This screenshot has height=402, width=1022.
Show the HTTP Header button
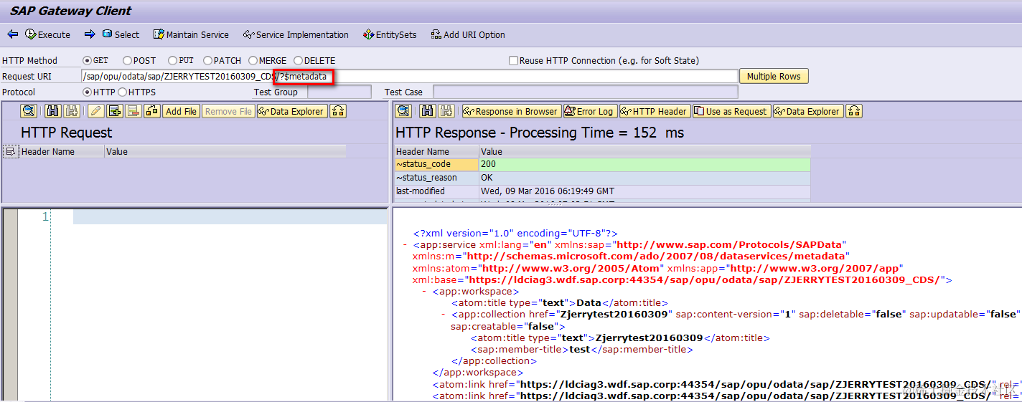[x=655, y=111]
